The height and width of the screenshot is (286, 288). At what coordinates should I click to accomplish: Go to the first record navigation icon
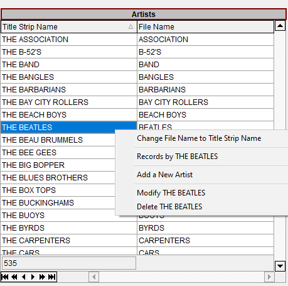(x=5, y=277)
